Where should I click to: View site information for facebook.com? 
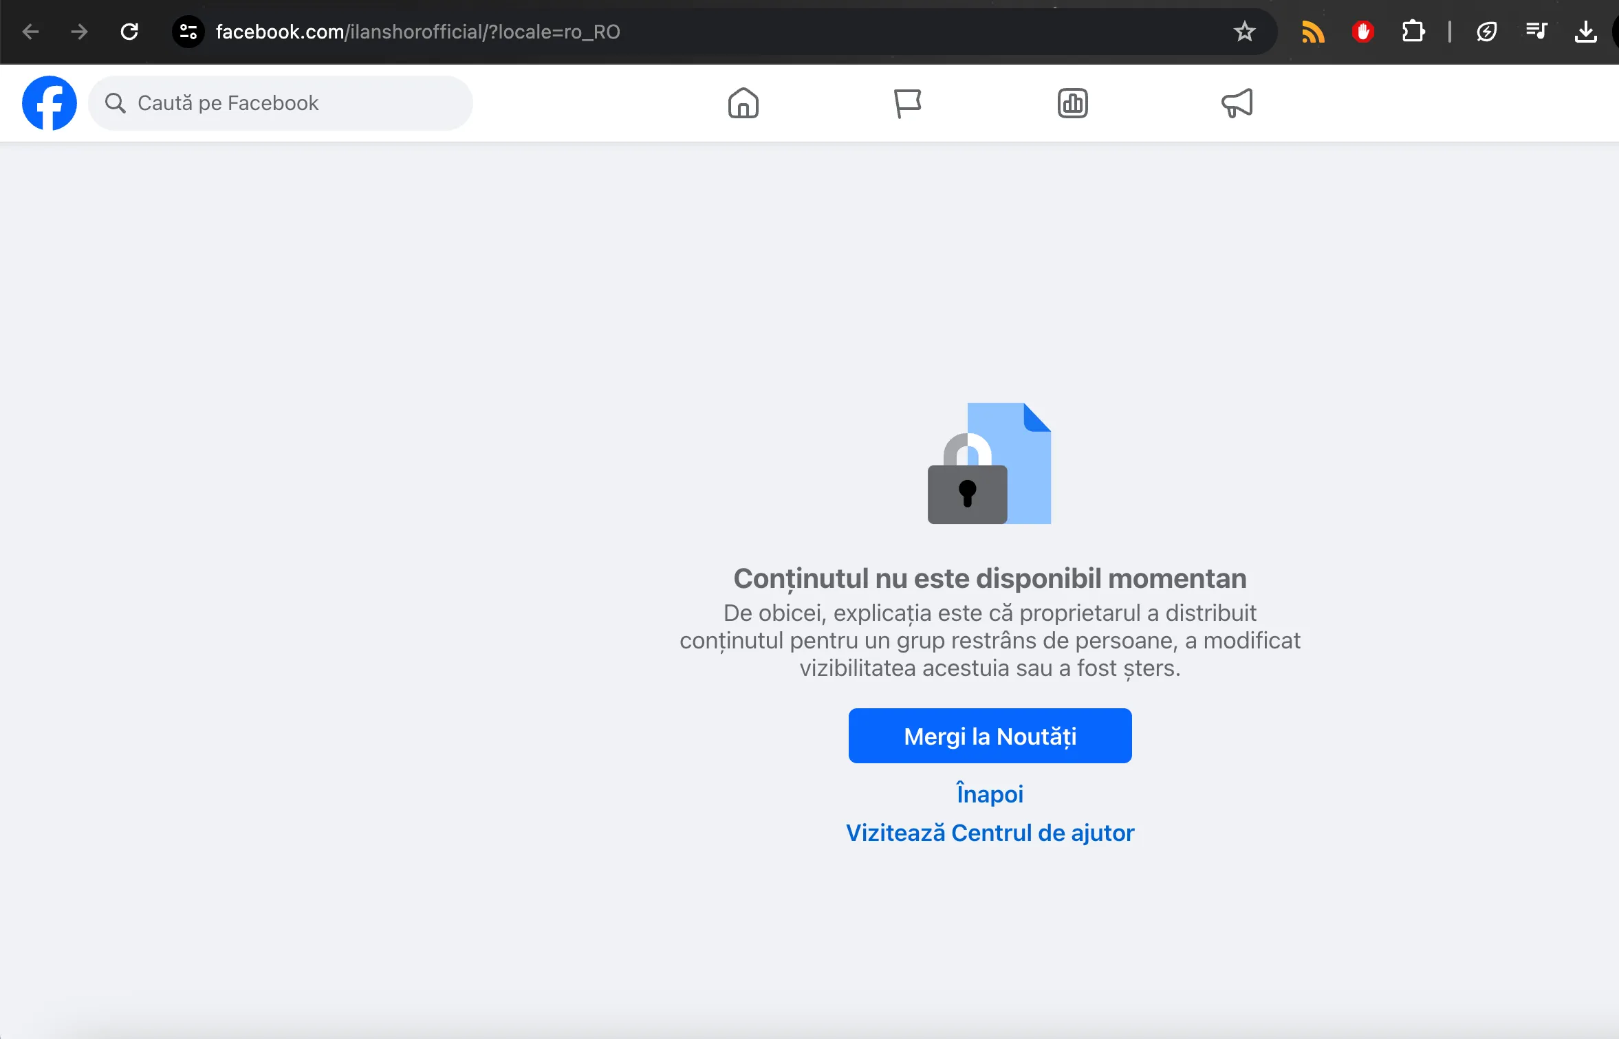[188, 32]
